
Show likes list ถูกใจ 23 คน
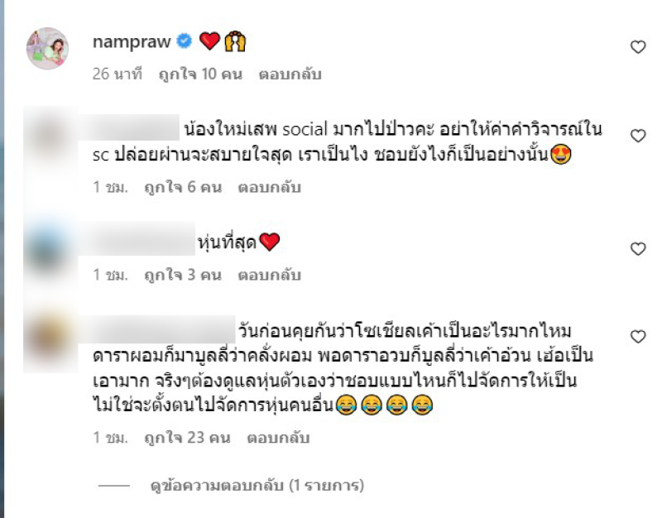click(188, 438)
